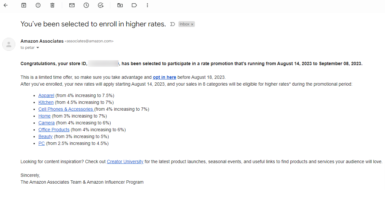Open the 'opt in here' link
The image size is (385, 197).
[164, 77]
